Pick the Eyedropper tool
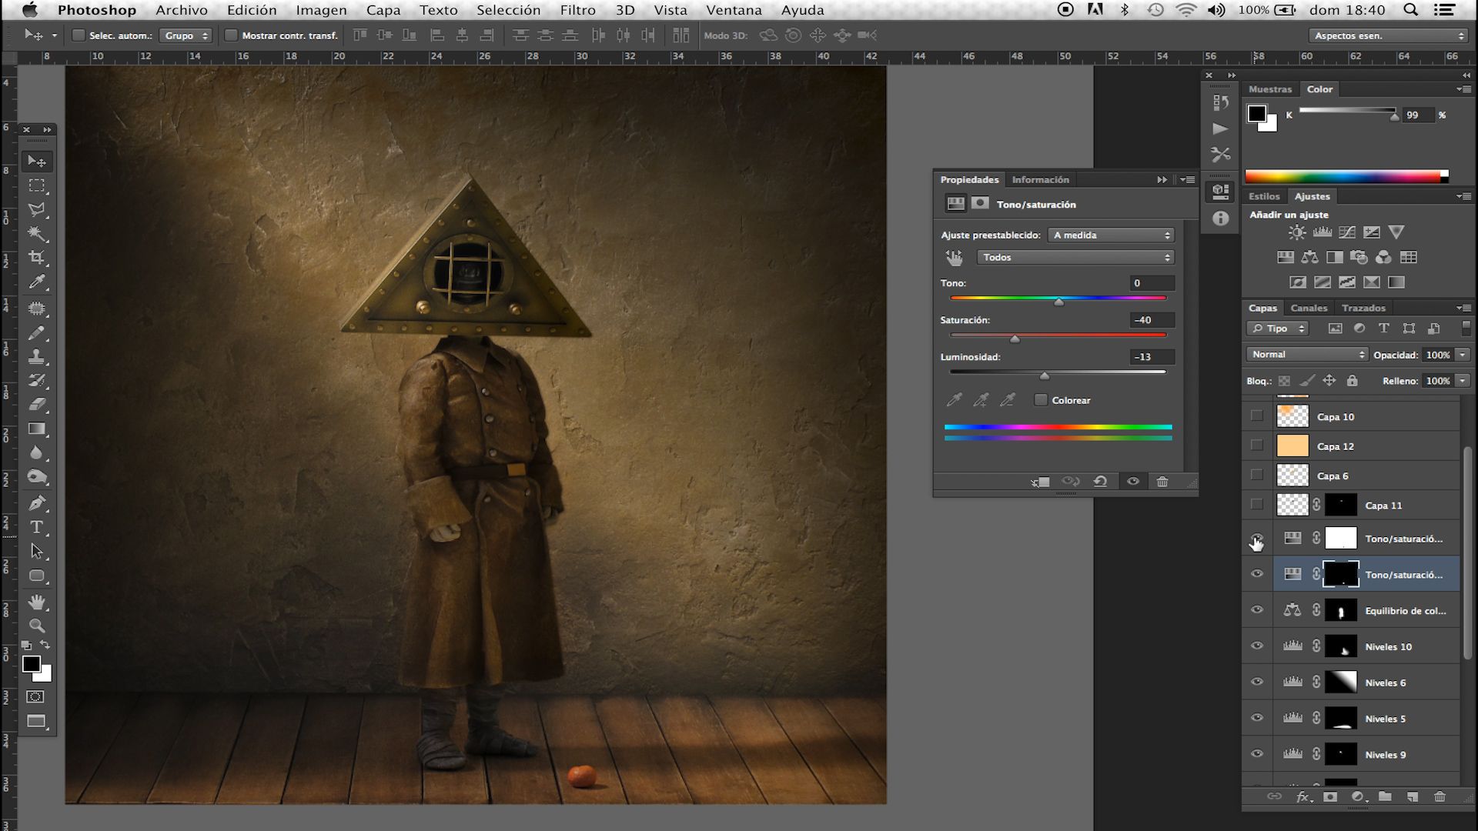 coord(36,282)
